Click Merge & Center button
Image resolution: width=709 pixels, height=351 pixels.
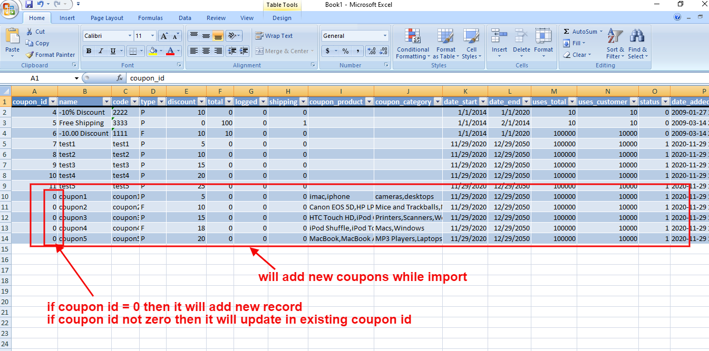(x=281, y=51)
